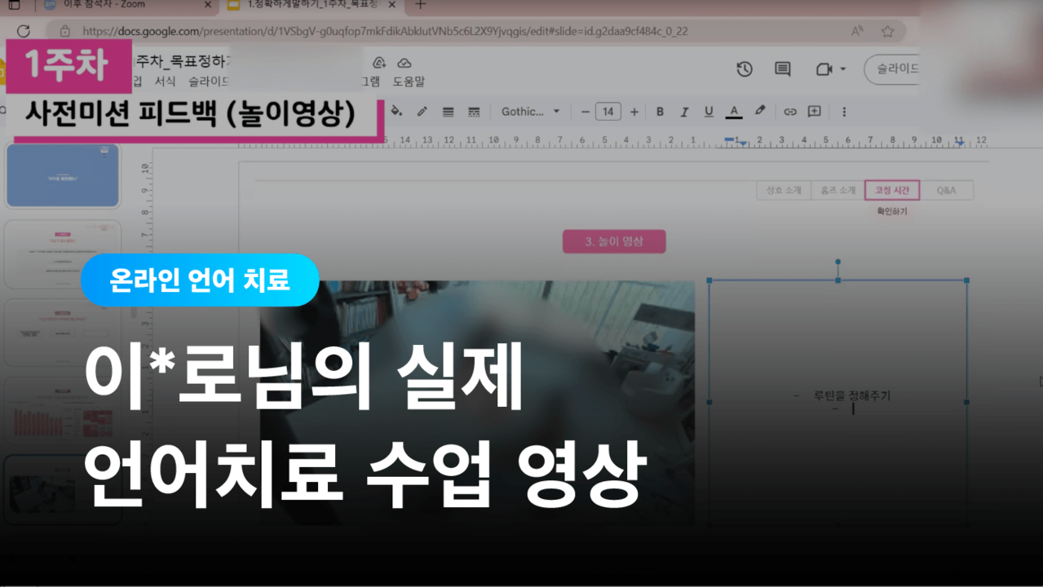This screenshot has height=587, width=1043.
Task: Add a comment from the toolbar
Action: click(x=814, y=112)
